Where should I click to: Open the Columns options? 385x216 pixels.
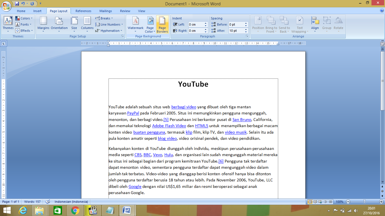coord(87,24)
